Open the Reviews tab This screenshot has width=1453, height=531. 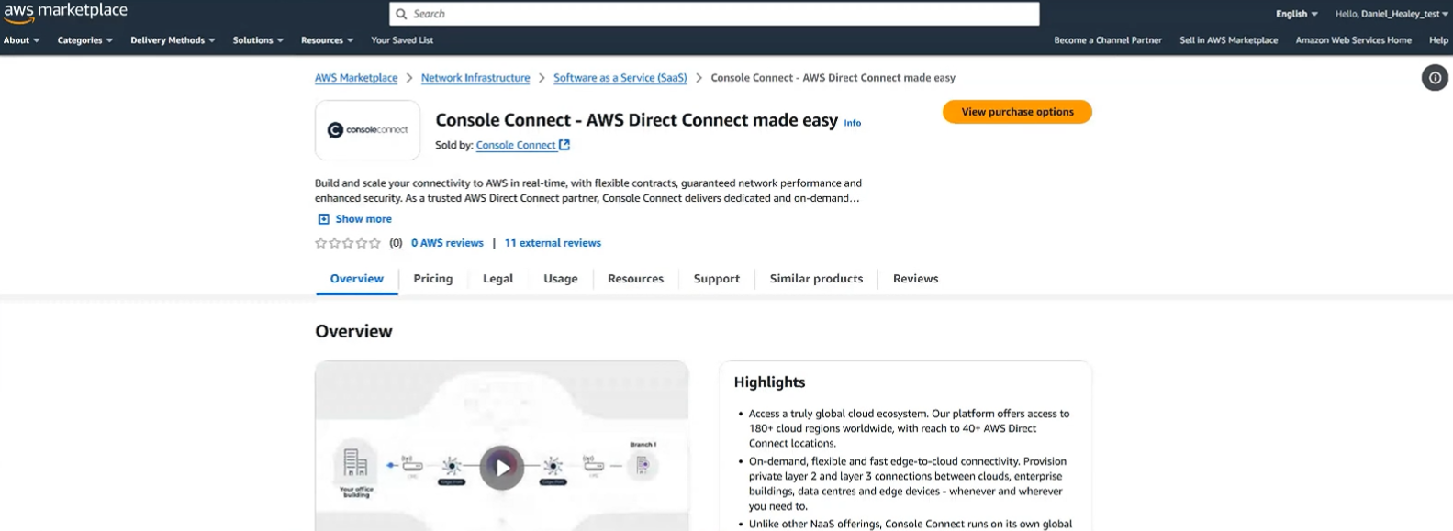point(916,279)
